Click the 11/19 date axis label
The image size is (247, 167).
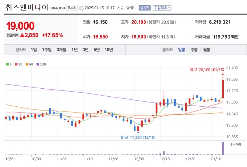click(88, 159)
